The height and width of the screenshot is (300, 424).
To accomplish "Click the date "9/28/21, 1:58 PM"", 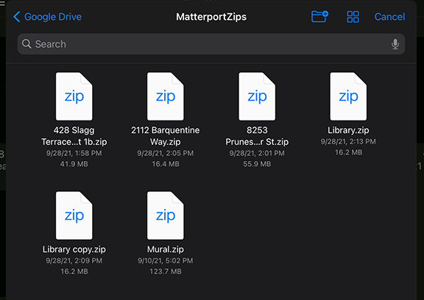I will coord(74,153).
